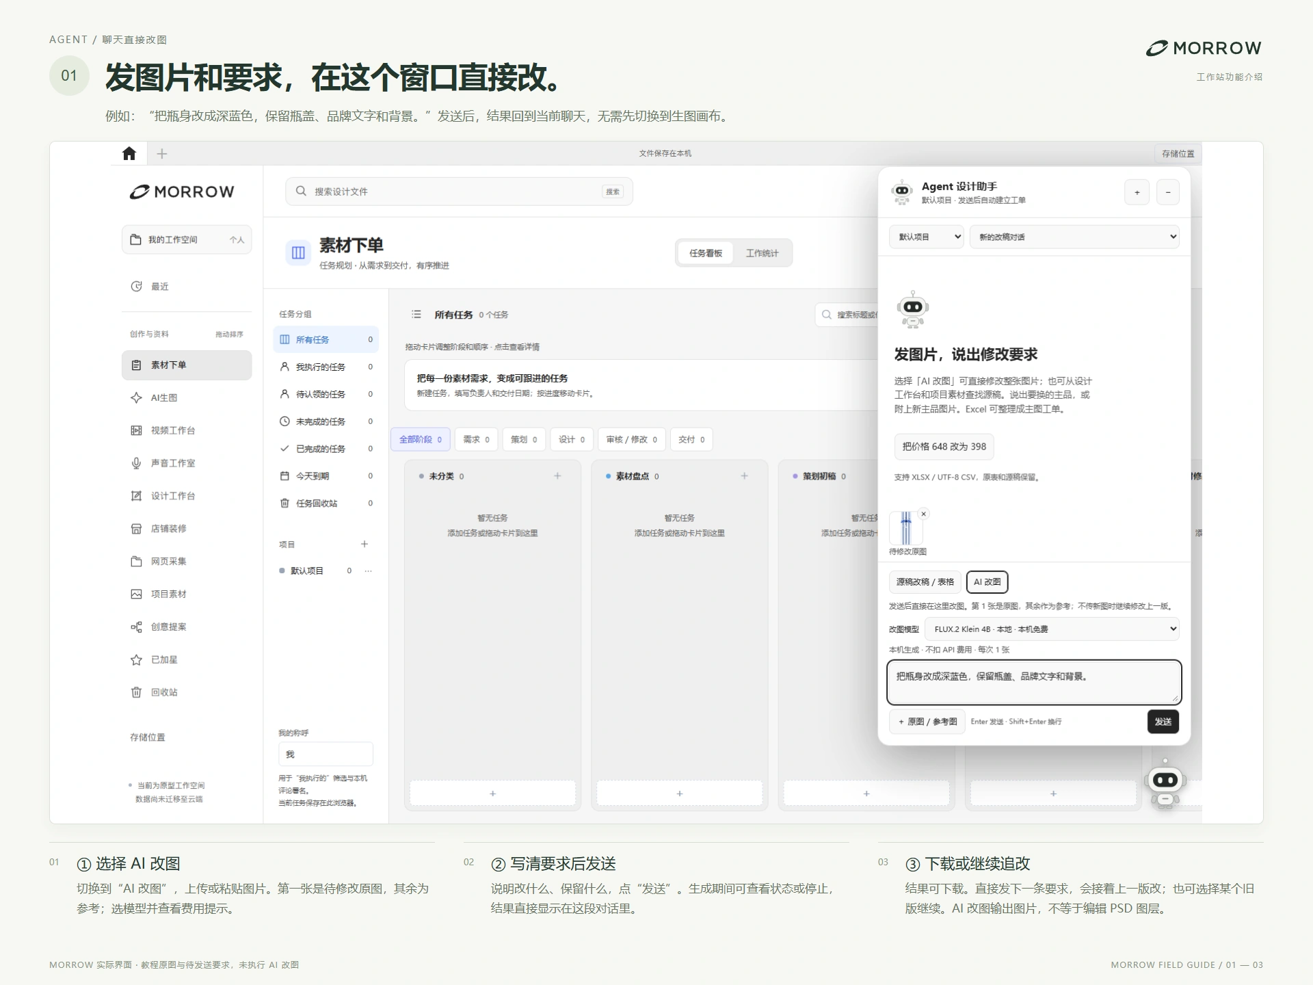
Task: Click the Agent request text box
Action: (1034, 683)
